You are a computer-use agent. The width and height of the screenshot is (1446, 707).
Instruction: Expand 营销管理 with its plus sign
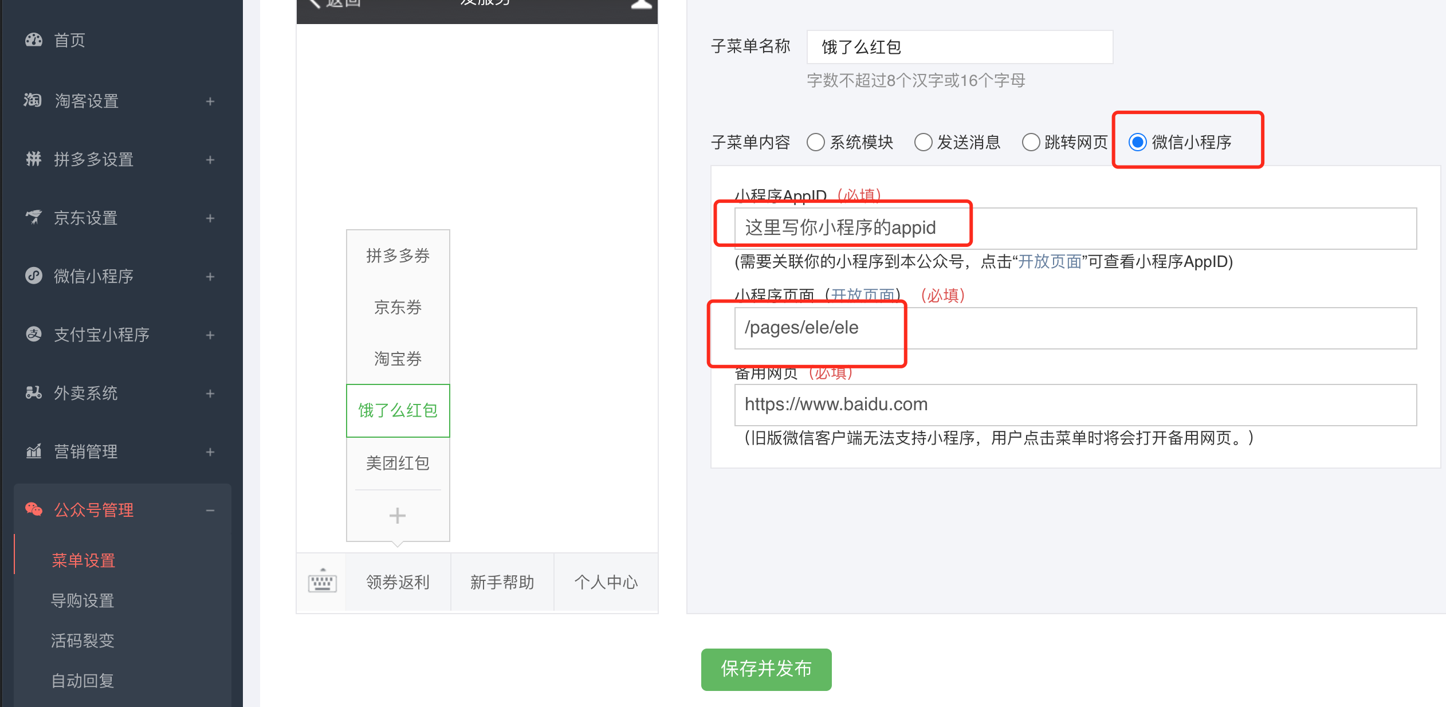click(x=210, y=452)
